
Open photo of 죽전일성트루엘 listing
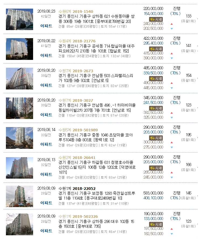coord(19,196)
